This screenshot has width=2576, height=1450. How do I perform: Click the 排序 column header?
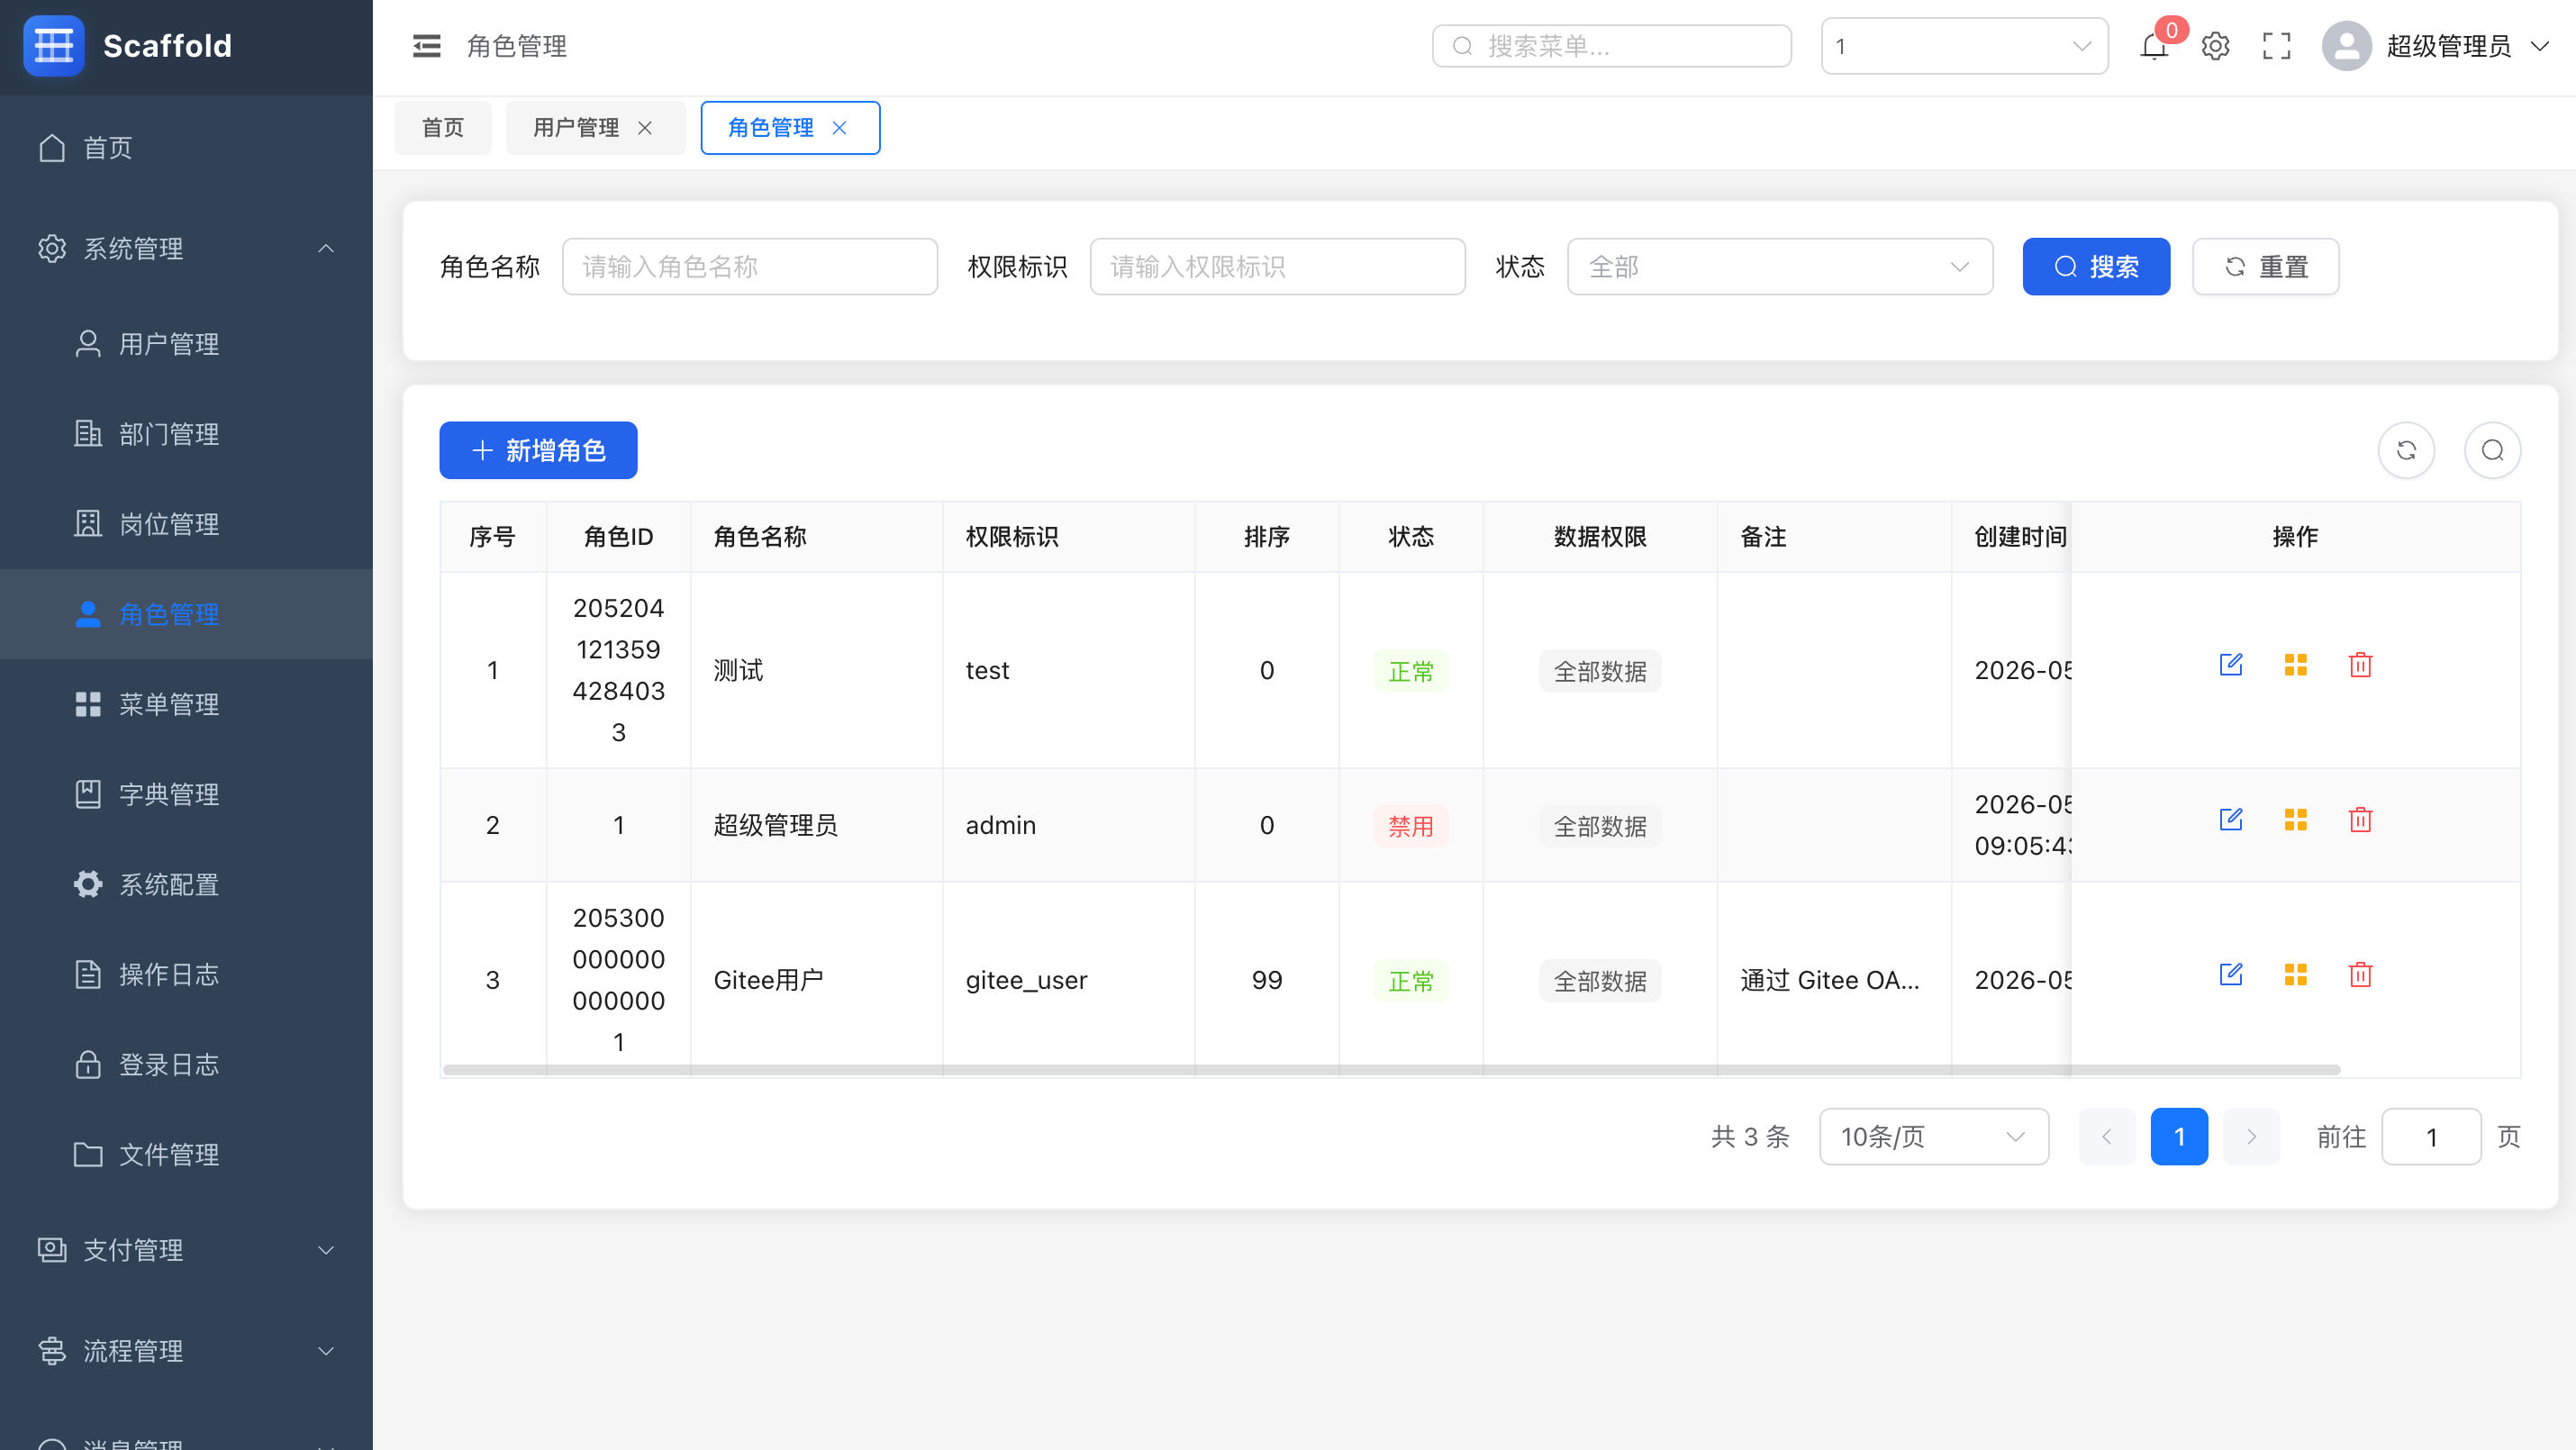(x=1267, y=537)
